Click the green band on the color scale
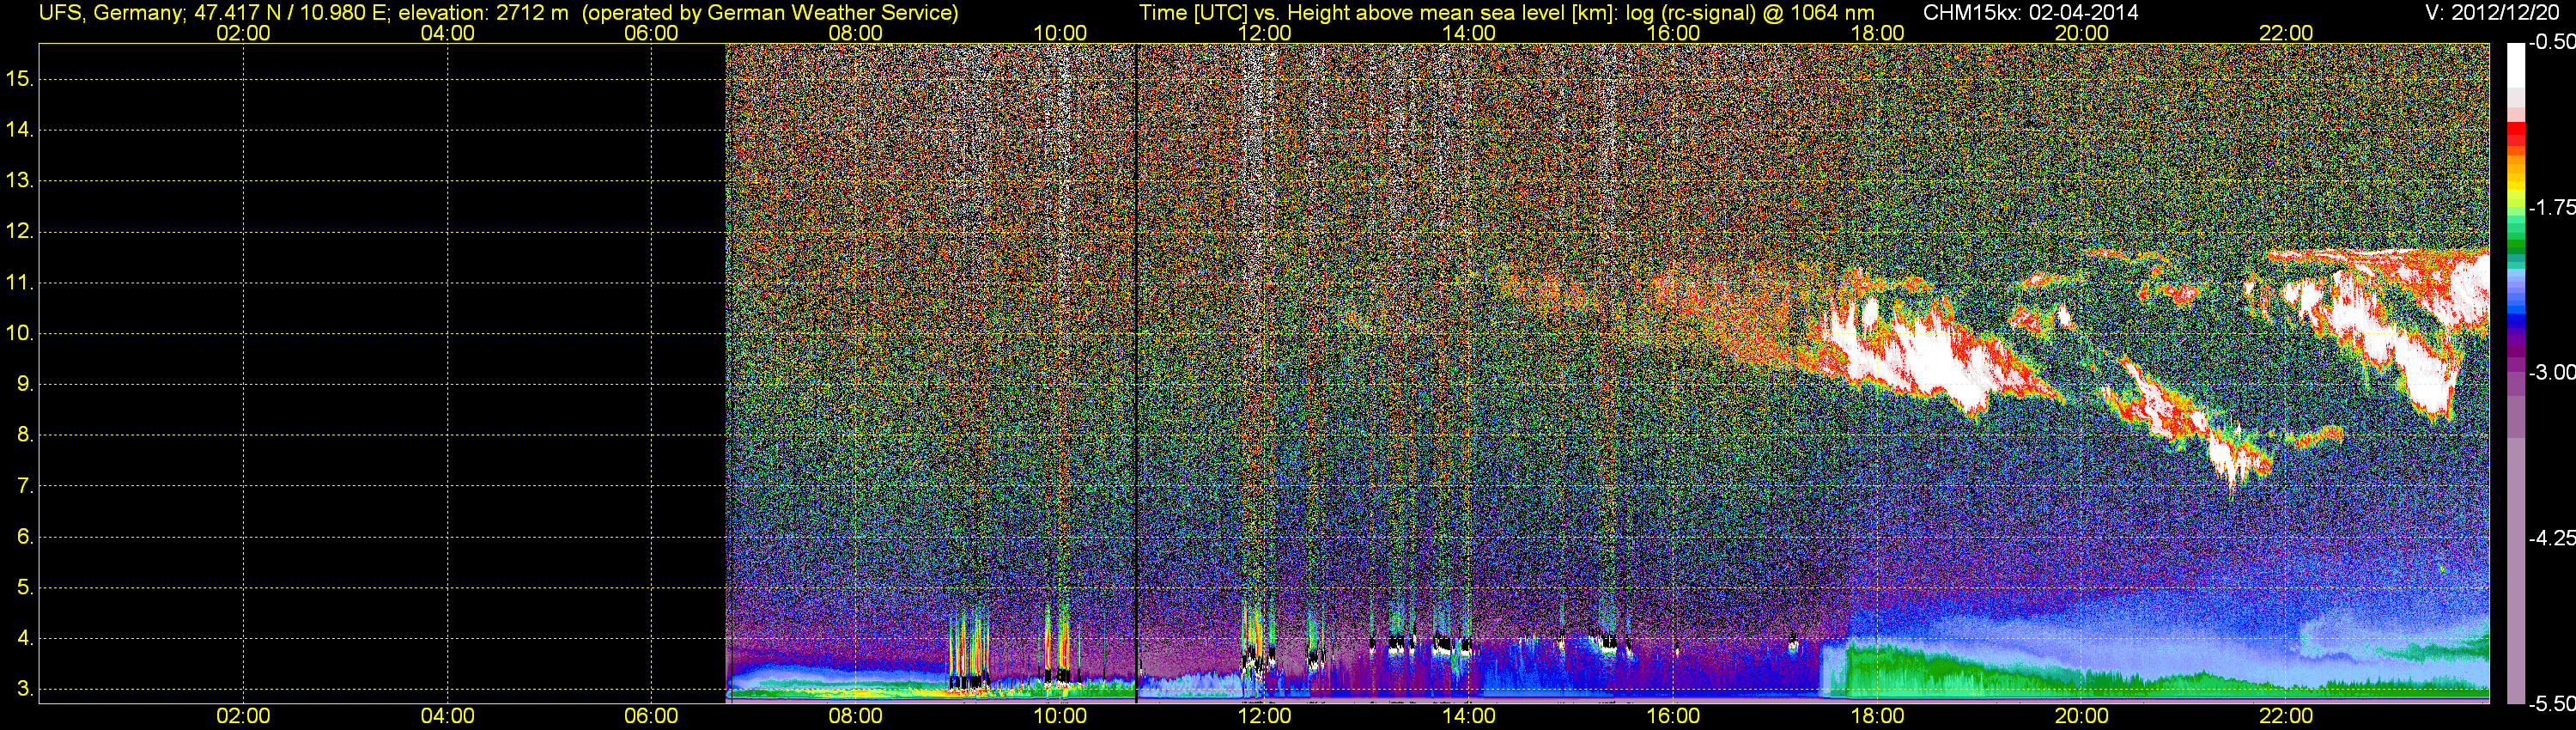 point(2515,240)
